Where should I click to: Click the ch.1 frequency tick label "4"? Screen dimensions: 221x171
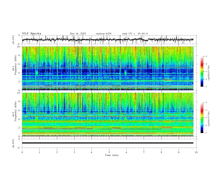pos(20,73)
